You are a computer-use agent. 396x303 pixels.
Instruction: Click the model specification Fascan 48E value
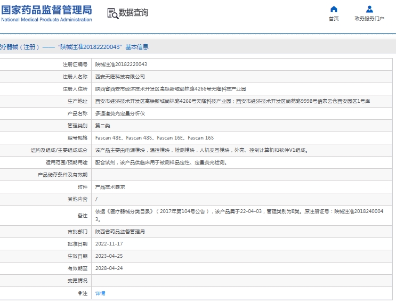pyautogui.click(x=108, y=138)
